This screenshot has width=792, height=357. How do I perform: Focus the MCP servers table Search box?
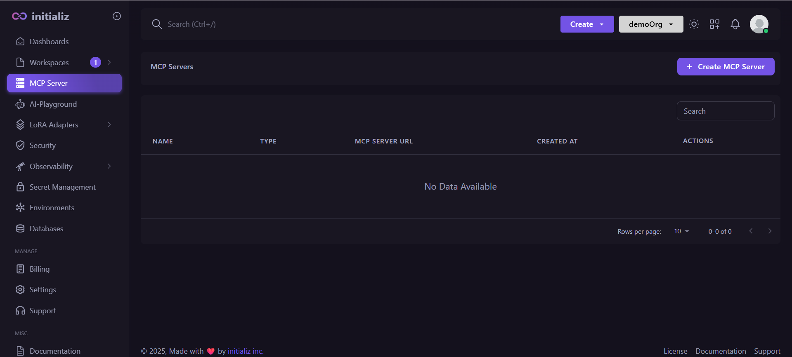pos(726,111)
